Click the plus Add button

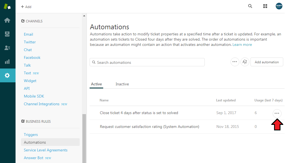pyautogui.click(x=26, y=7)
